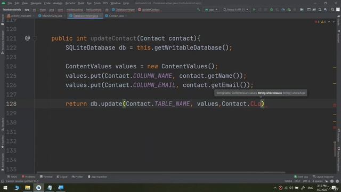Open the Windows Start menu

tap(5, 188)
